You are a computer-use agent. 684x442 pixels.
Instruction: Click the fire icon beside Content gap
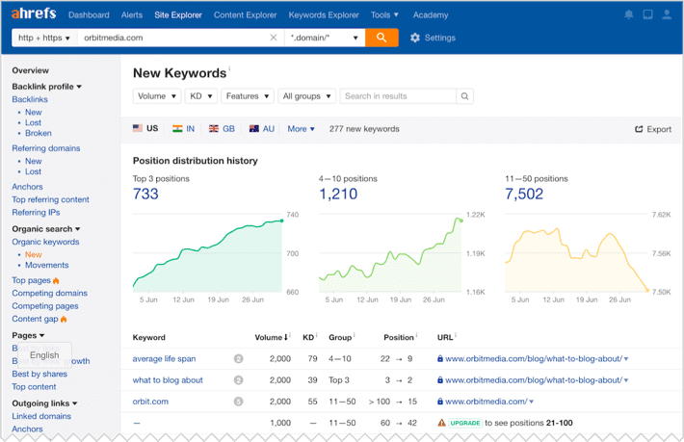64,319
